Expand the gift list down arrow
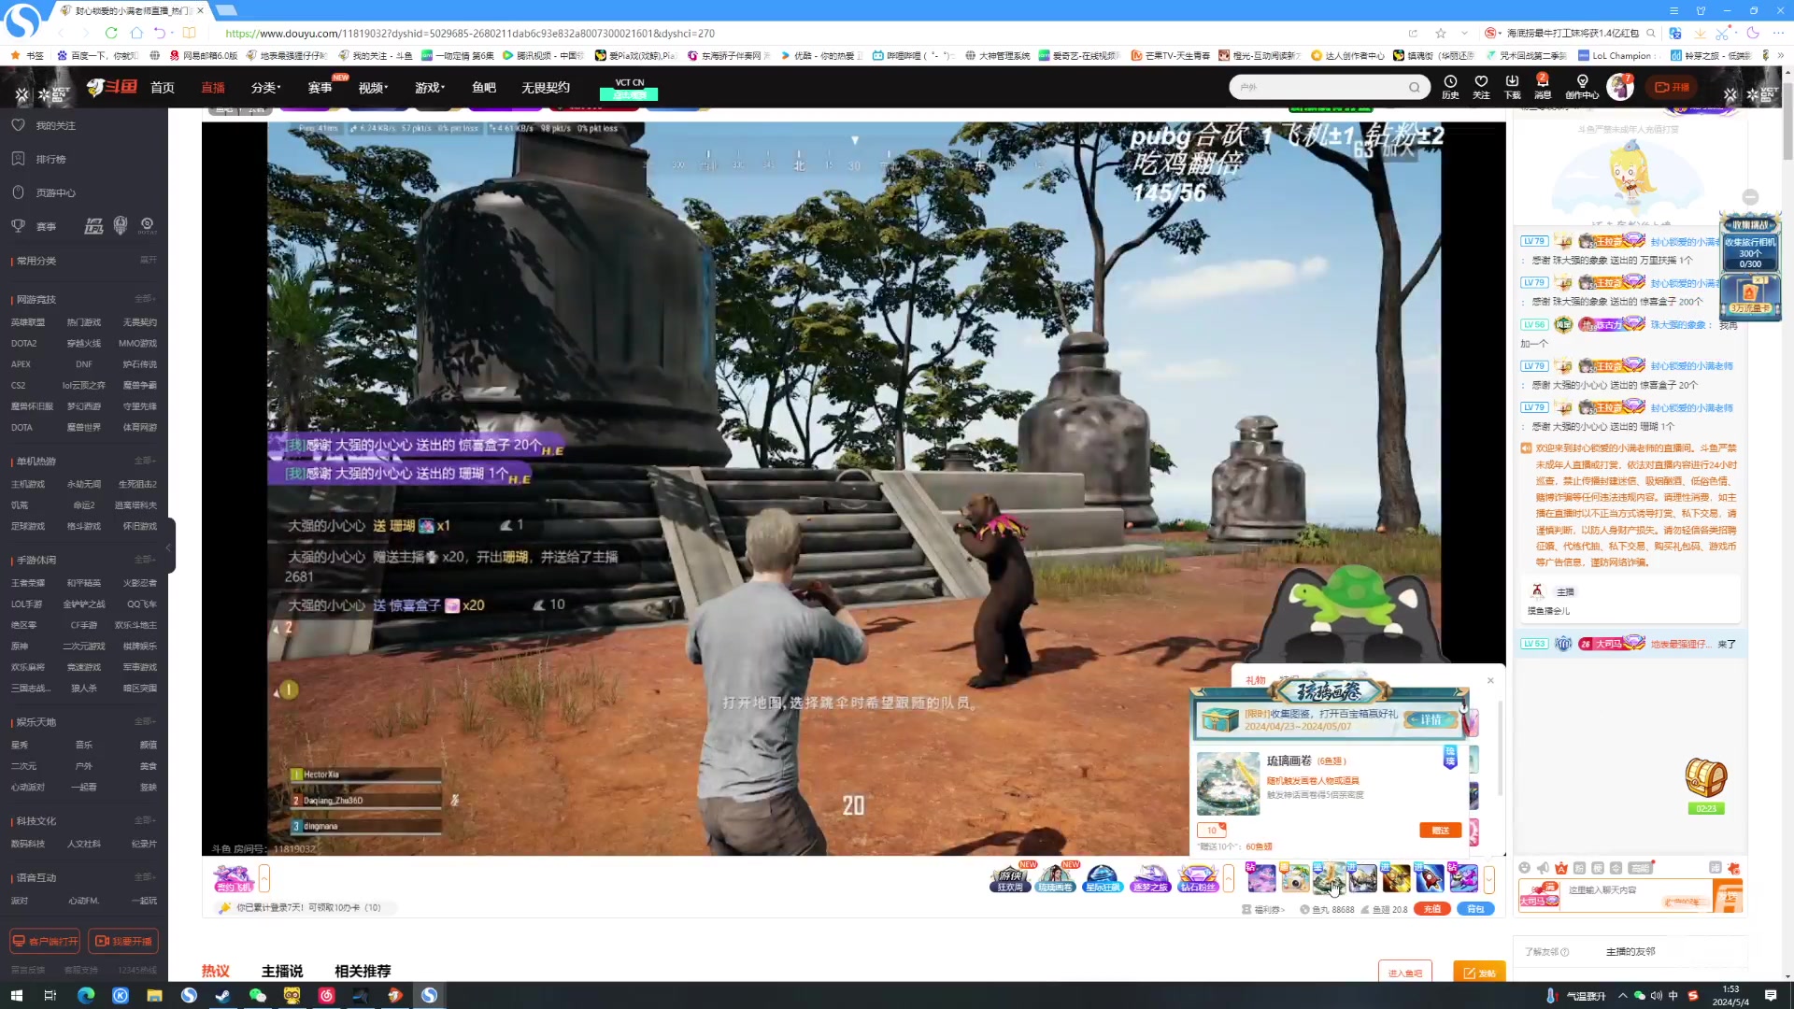The height and width of the screenshot is (1009, 1794). pos(1489,878)
